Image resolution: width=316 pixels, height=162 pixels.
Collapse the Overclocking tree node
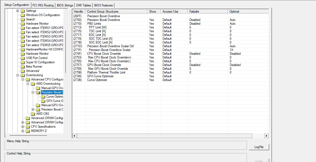click(x=17, y=75)
